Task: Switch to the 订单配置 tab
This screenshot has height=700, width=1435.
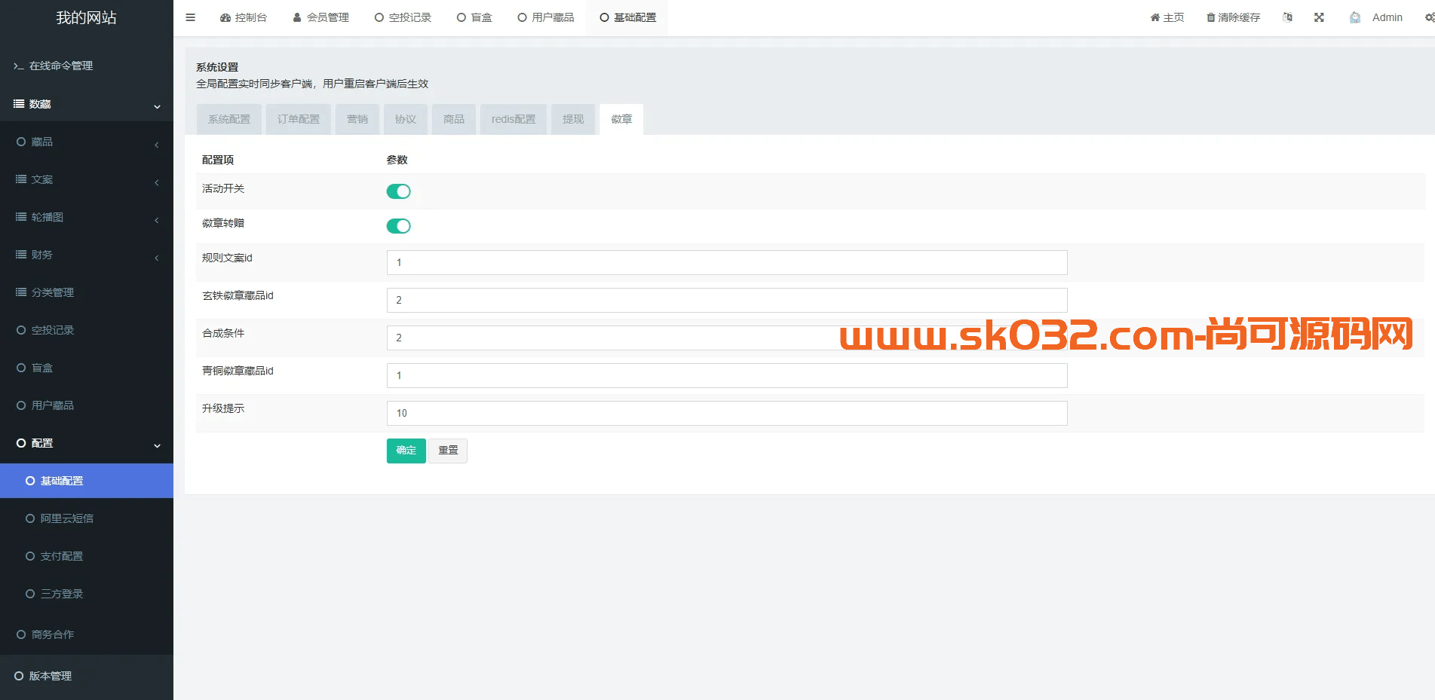Action: click(x=299, y=119)
